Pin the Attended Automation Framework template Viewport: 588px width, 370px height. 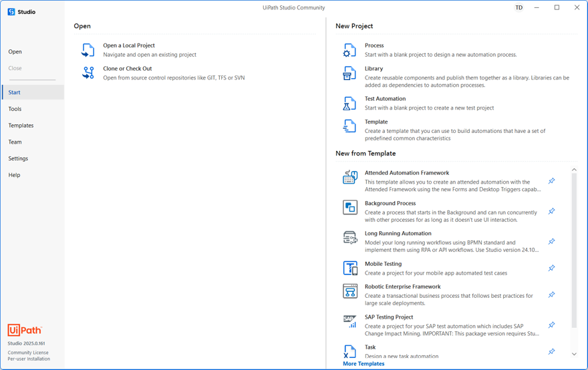[551, 181]
